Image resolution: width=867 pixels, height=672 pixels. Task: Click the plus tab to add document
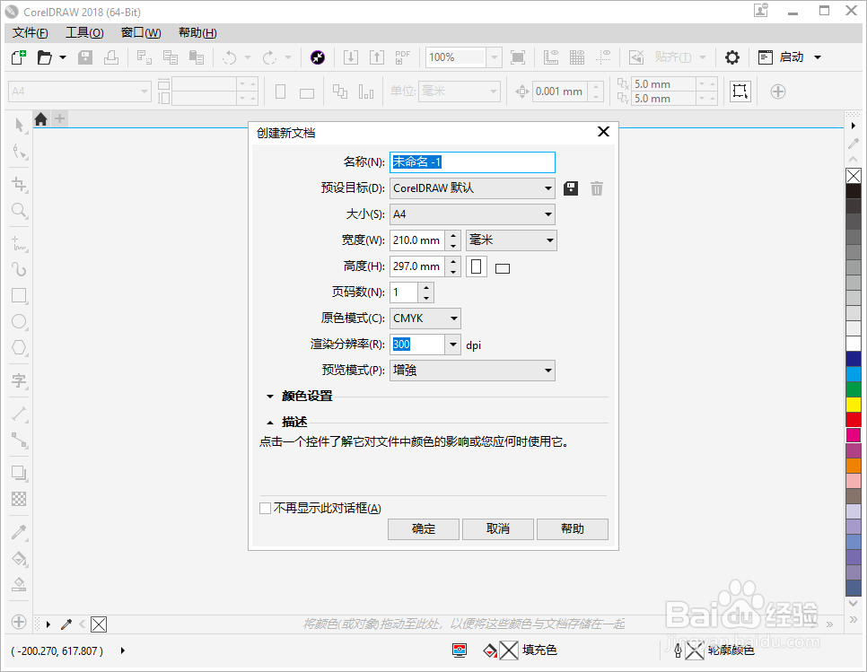[60, 118]
